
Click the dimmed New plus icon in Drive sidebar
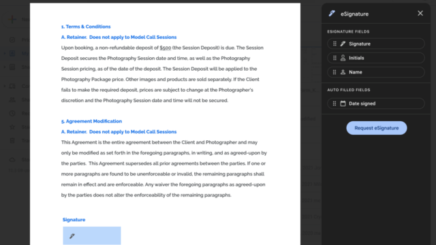point(12,20)
